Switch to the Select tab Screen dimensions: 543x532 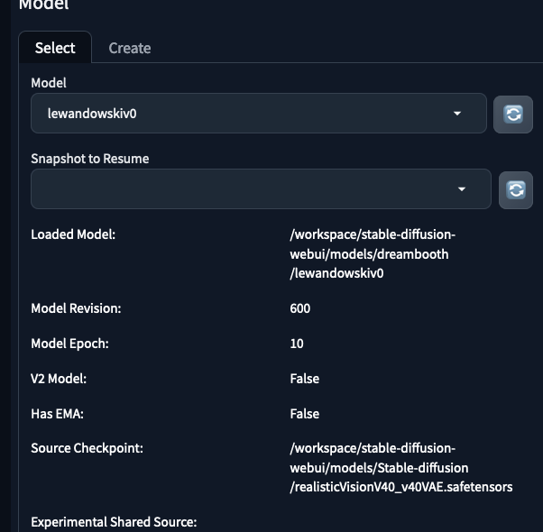click(x=55, y=48)
